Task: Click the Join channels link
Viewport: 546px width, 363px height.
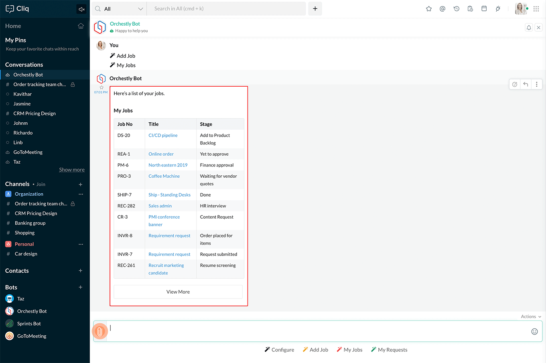Action: tap(41, 185)
